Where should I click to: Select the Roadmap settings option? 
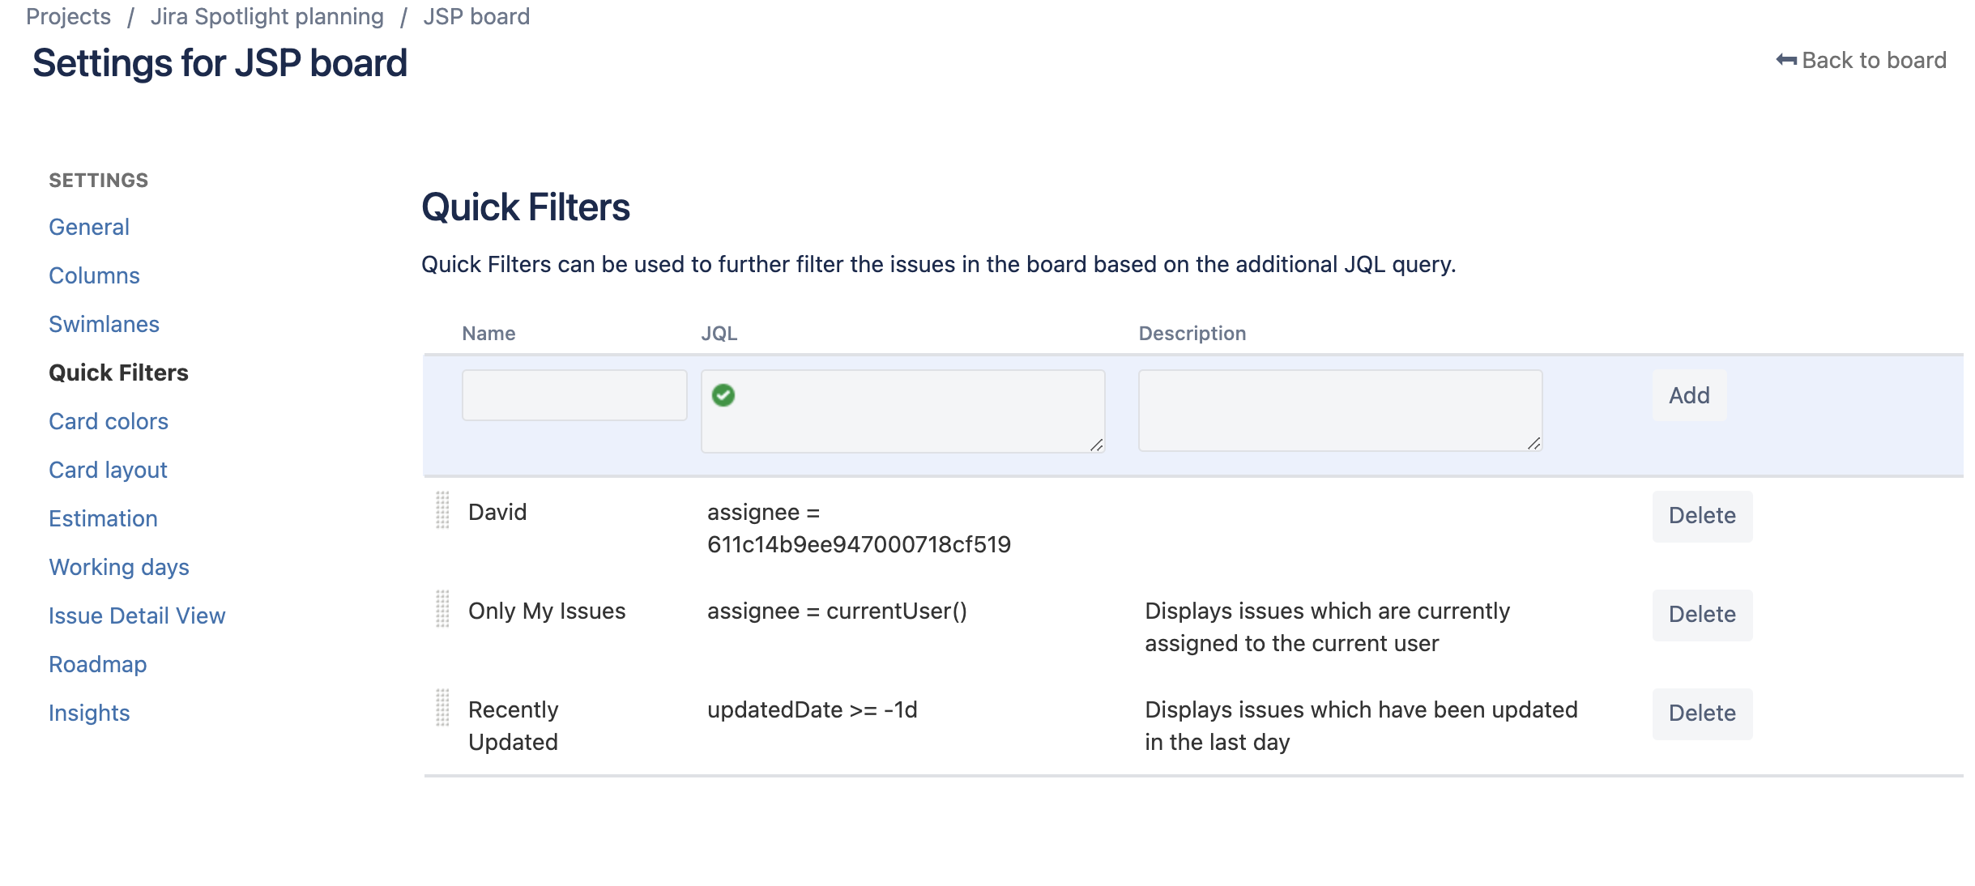tap(97, 664)
